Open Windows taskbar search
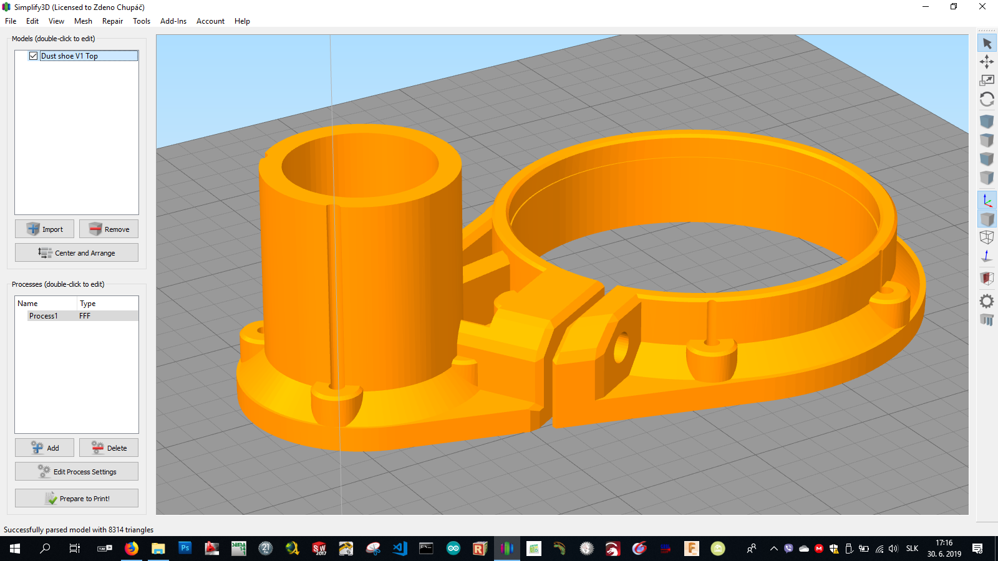 point(45,549)
